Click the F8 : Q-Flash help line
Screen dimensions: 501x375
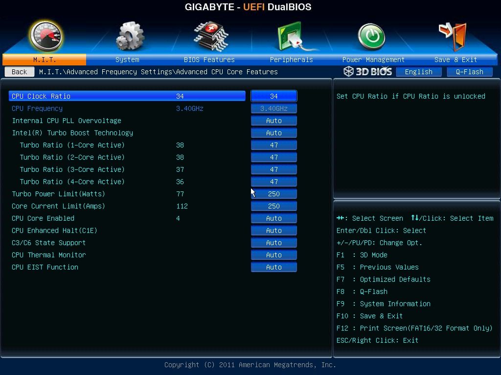[362, 292]
